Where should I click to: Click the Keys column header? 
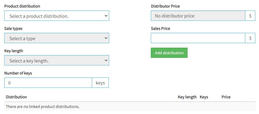coord(204,97)
